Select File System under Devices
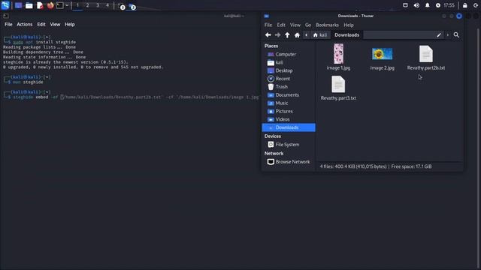 tap(289, 145)
